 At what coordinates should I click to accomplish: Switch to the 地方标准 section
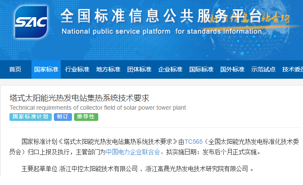click(x=108, y=69)
